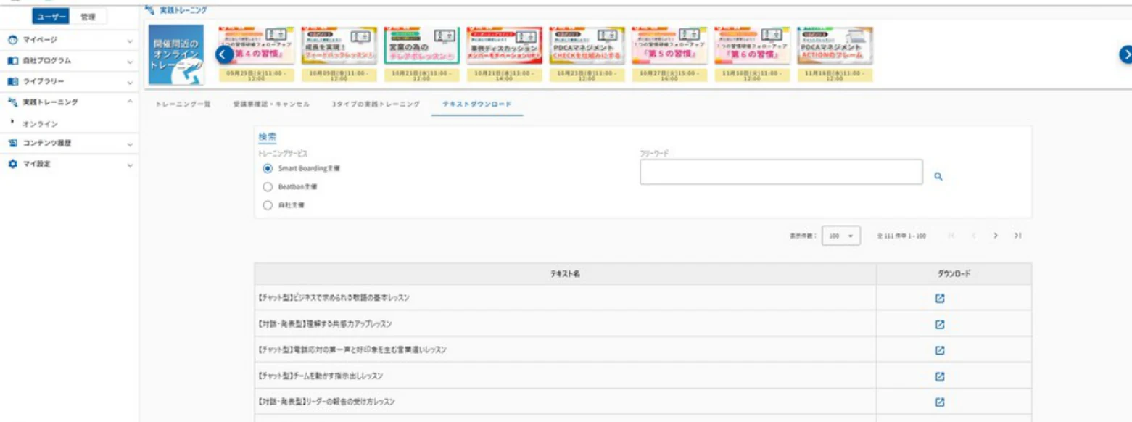
Task: Expand 自社プログラム menu chevron
Action: 130,62
